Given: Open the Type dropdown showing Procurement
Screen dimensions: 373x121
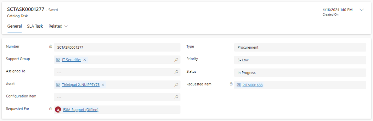Looking at the screenshot, I should point(300,47).
